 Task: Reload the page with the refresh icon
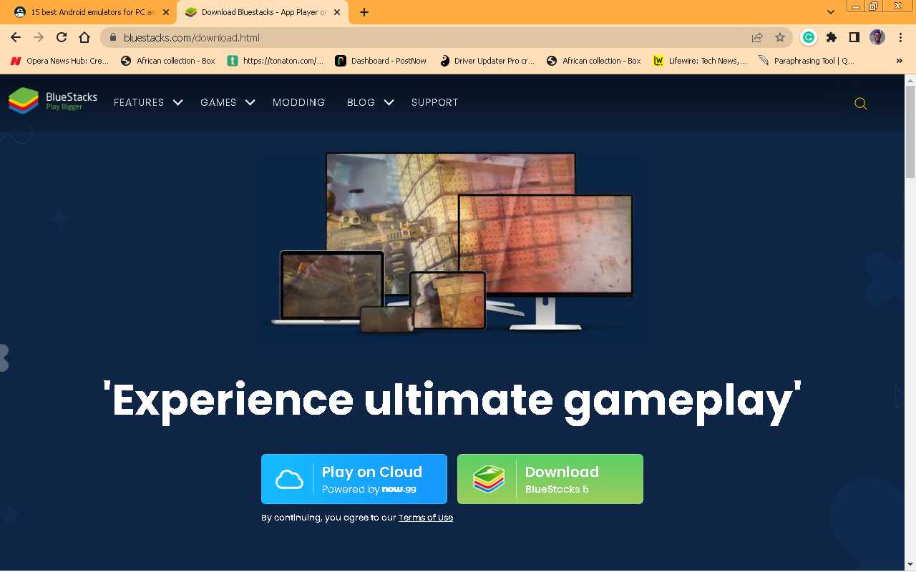(x=62, y=37)
